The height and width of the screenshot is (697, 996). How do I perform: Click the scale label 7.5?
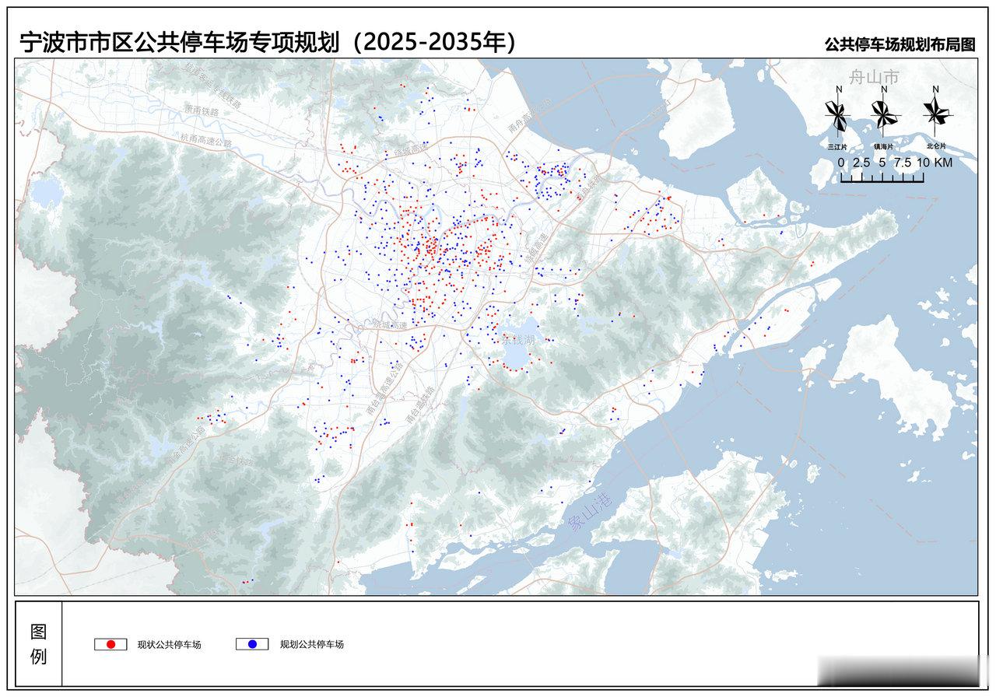click(903, 163)
